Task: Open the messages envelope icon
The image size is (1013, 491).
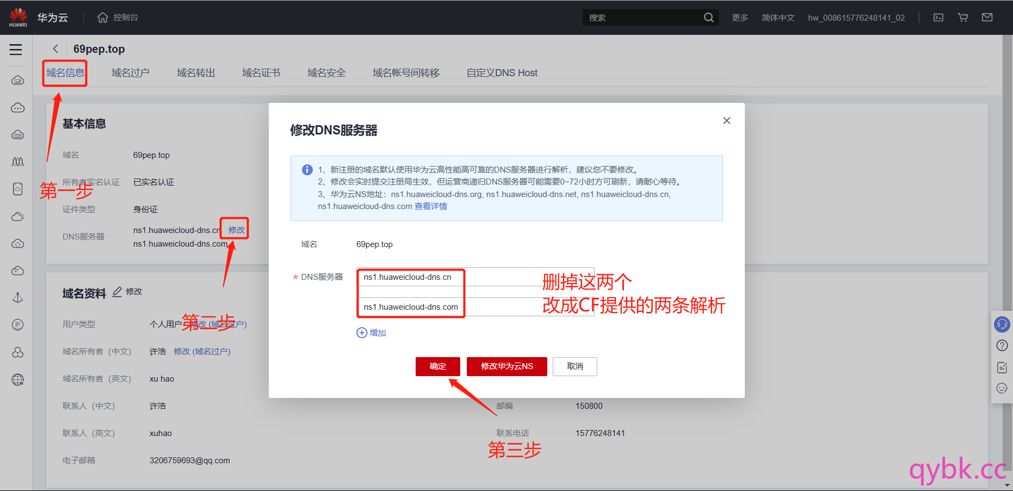Action: click(987, 17)
